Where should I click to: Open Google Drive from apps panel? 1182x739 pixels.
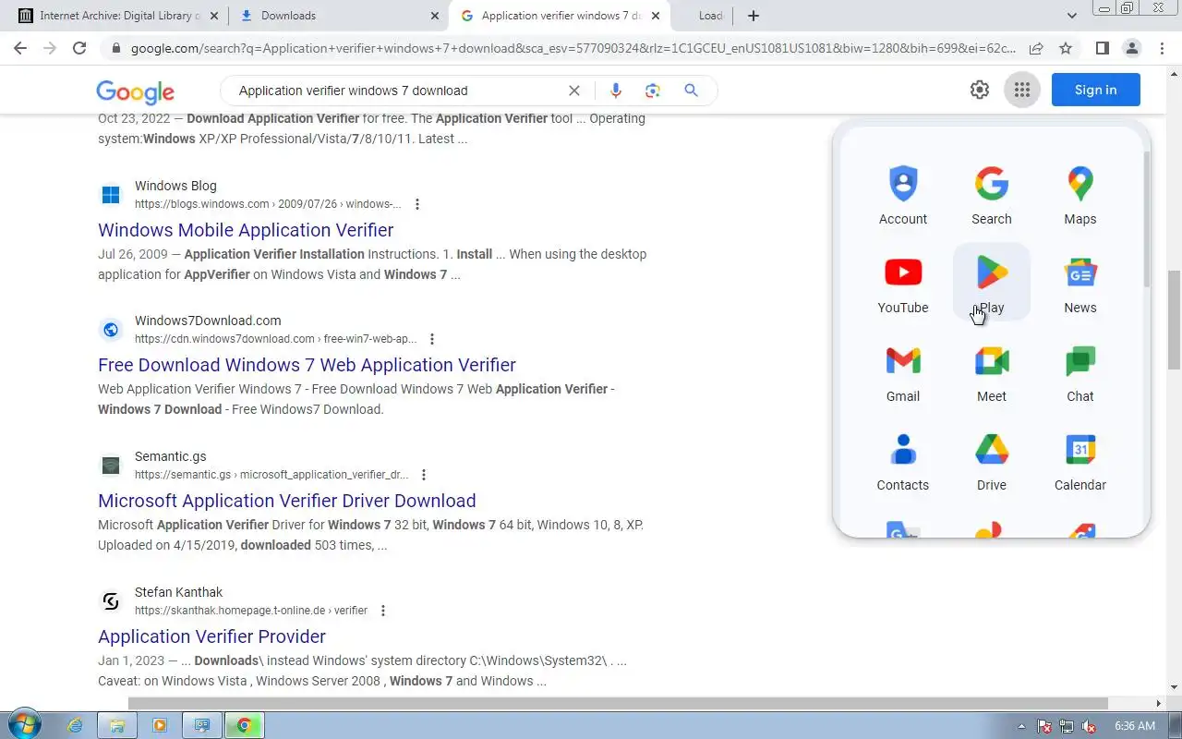(x=991, y=462)
